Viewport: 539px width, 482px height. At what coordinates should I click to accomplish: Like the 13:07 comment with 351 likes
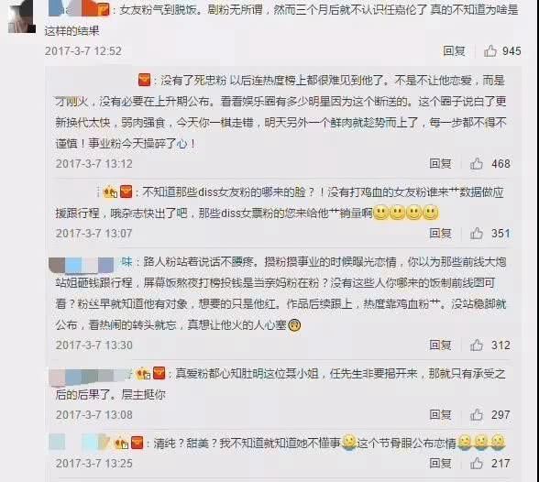tap(477, 234)
